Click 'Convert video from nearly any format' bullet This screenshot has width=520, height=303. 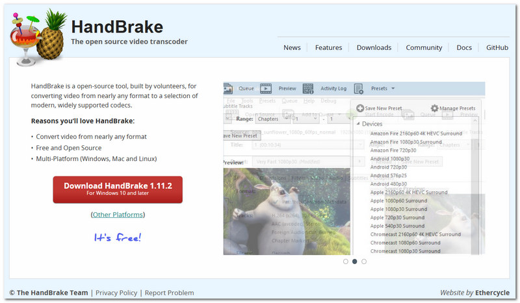[x=91, y=136]
